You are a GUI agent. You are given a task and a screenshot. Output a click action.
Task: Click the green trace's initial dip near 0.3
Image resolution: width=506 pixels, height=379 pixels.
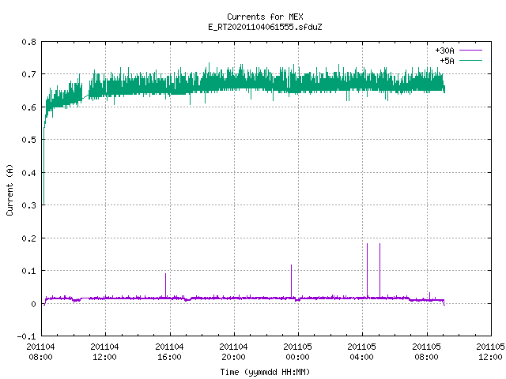[x=44, y=166]
